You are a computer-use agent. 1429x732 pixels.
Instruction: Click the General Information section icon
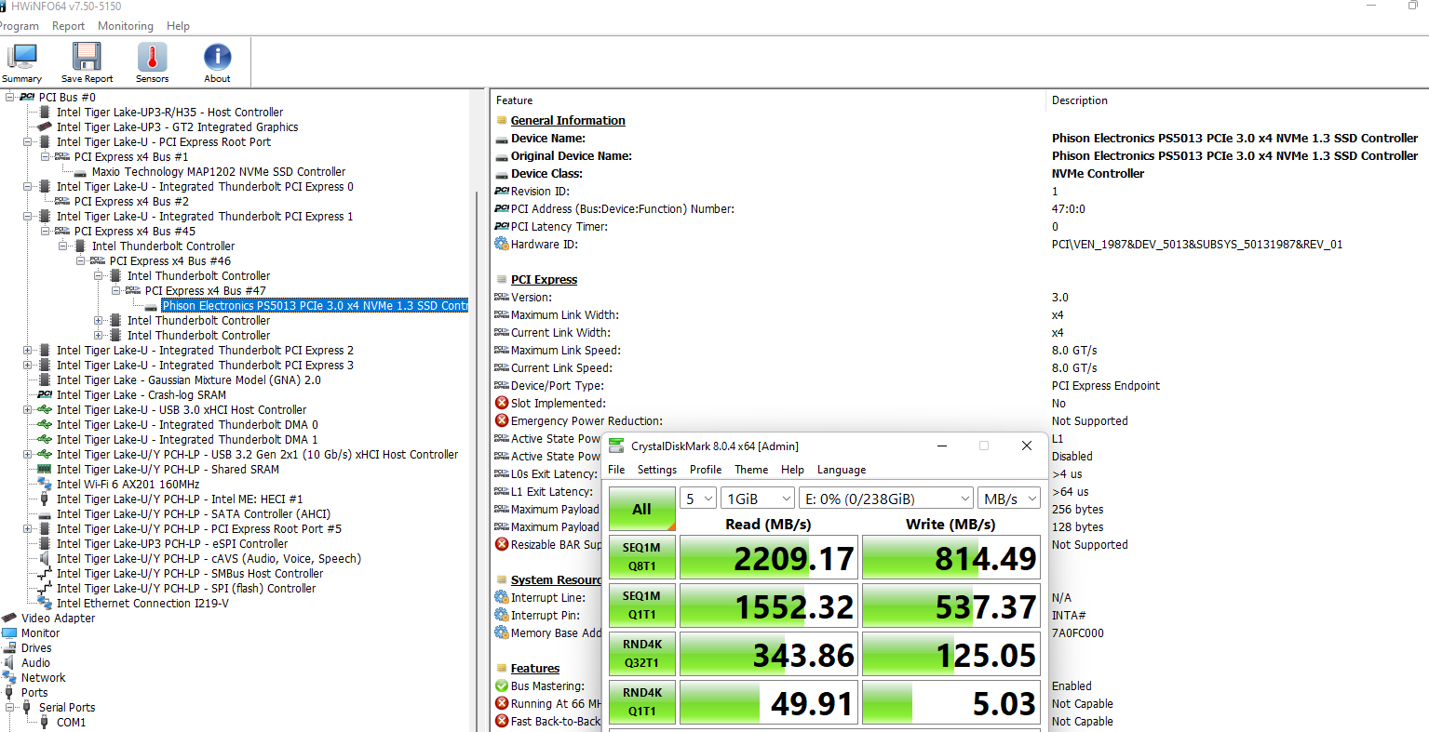pos(502,121)
